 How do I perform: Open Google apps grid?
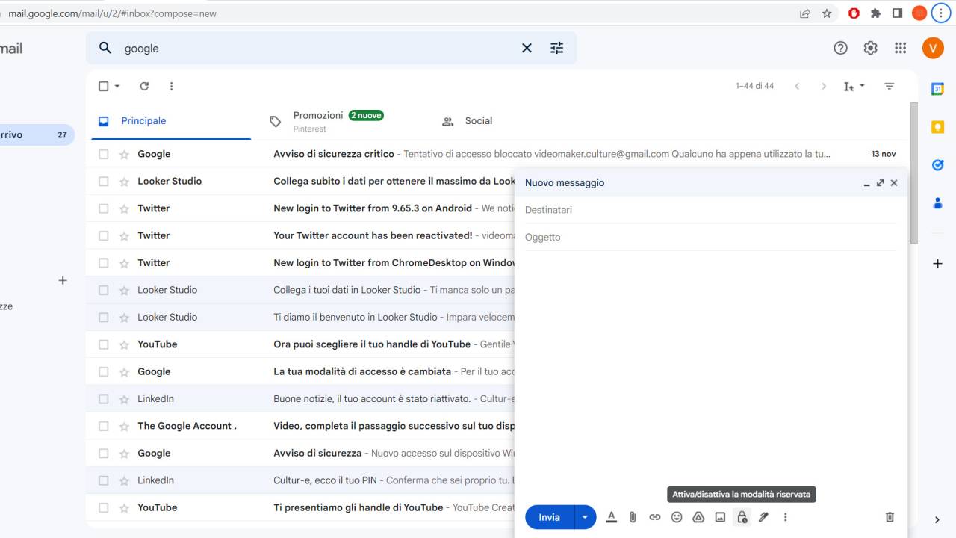click(x=900, y=48)
